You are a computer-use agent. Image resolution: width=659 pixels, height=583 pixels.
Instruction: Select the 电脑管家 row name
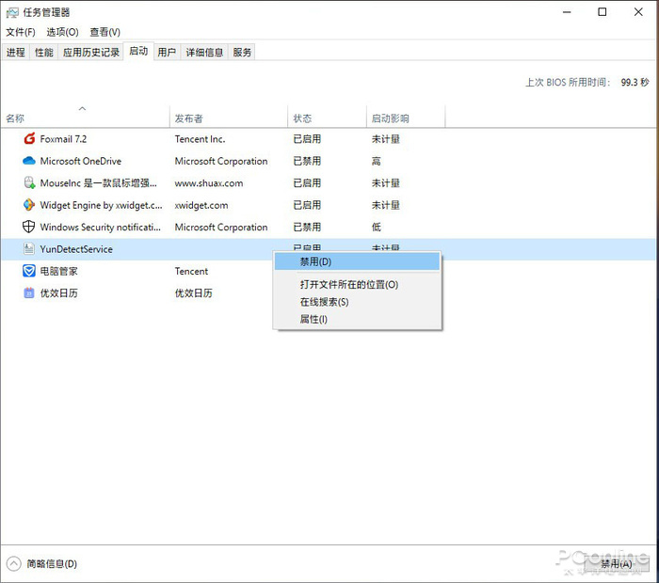[58, 271]
